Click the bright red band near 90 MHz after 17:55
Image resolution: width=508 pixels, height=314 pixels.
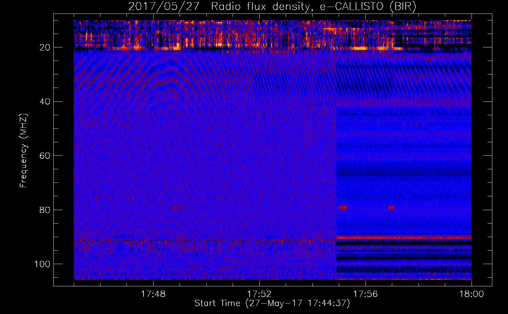(404, 237)
